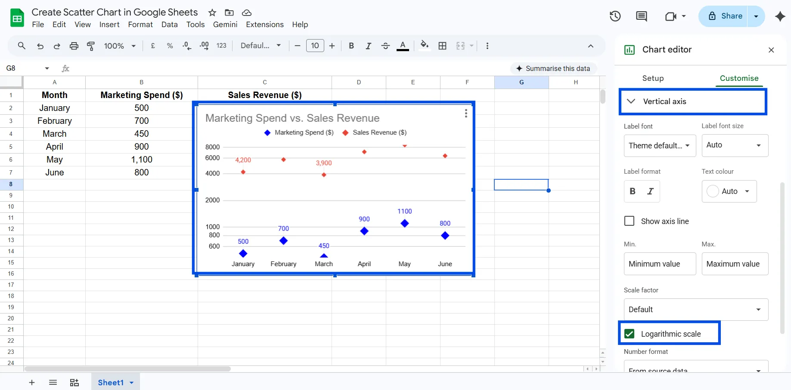The image size is (791, 390).
Task: Open the chart's three-dot options menu
Action: [x=466, y=113]
